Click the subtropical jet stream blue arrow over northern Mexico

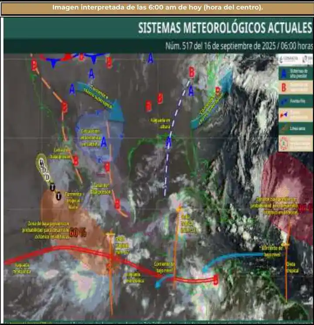[100, 100]
